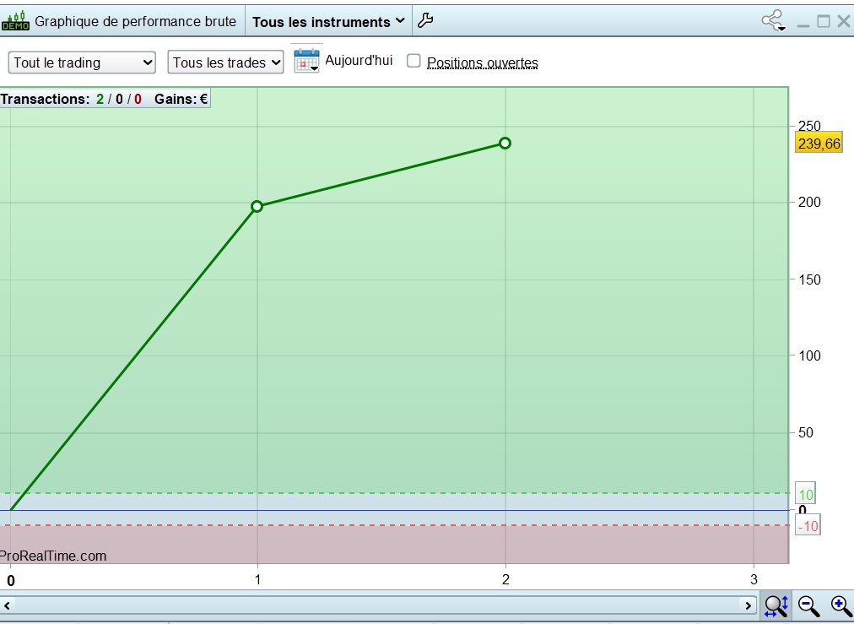The height and width of the screenshot is (624, 854).
Task: Click the Graphique de performance brute title
Action: [x=135, y=21]
